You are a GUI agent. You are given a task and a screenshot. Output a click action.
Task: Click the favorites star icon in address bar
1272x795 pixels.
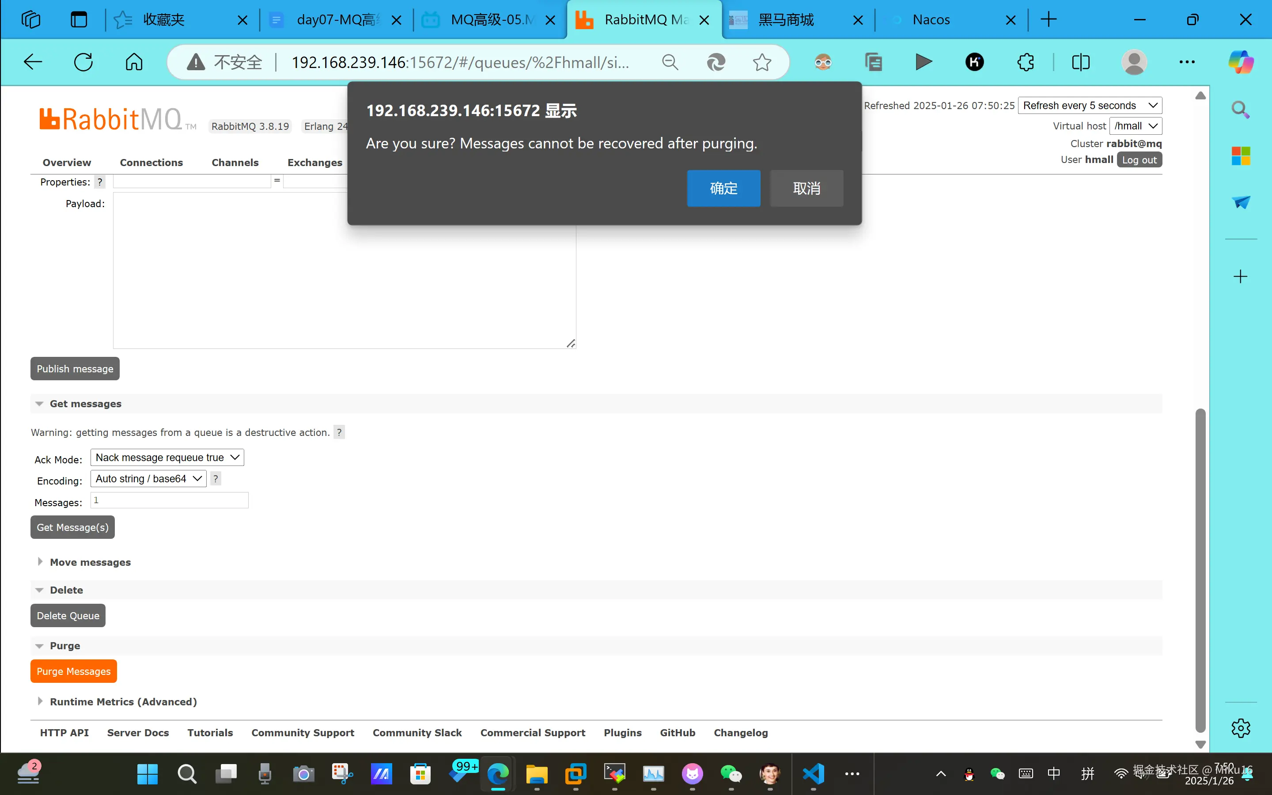(x=761, y=62)
